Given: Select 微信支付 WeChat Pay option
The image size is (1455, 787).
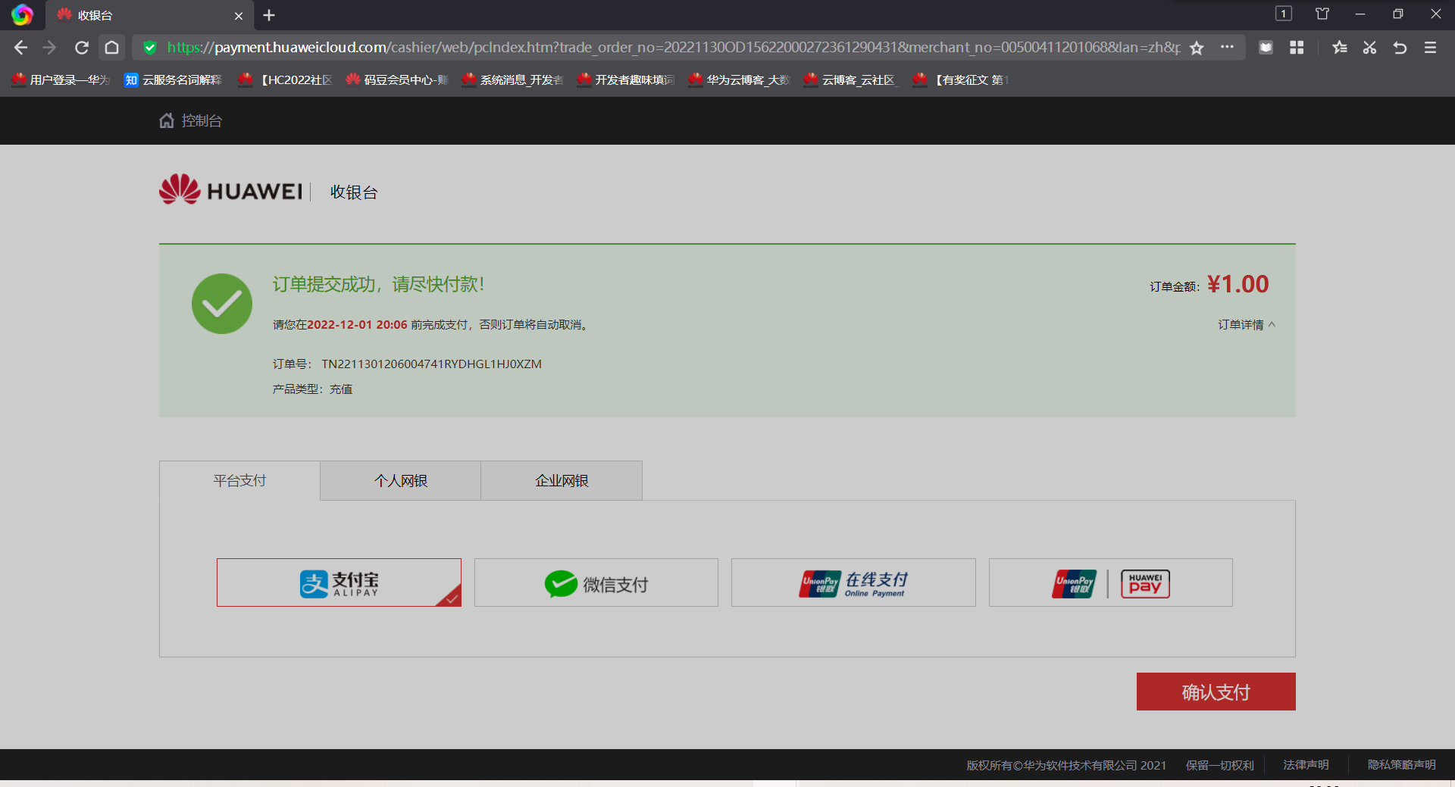Looking at the screenshot, I should click(596, 582).
